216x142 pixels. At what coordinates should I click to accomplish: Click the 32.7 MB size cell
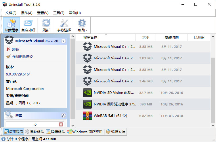click(146, 93)
